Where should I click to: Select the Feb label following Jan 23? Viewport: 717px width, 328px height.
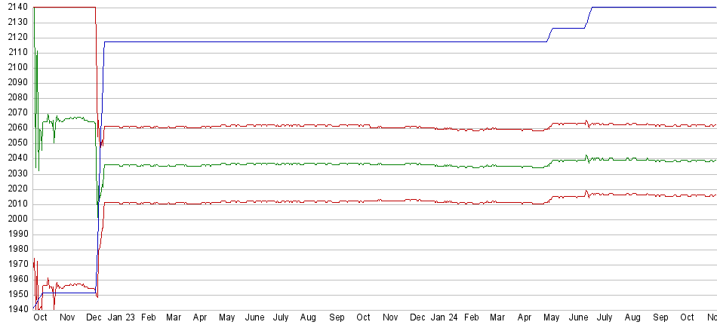click(149, 319)
